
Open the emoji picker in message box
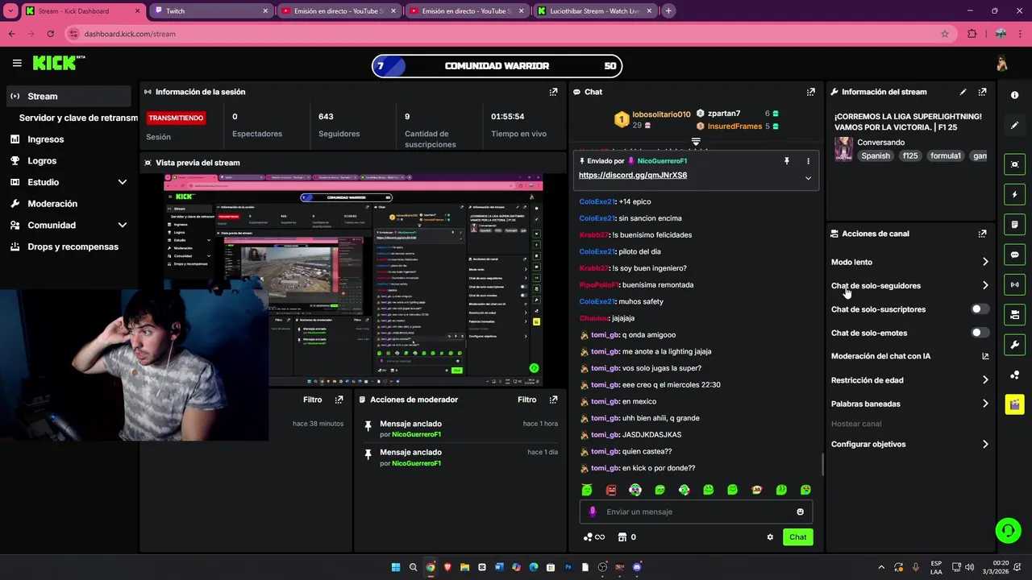click(x=800, y=512)
